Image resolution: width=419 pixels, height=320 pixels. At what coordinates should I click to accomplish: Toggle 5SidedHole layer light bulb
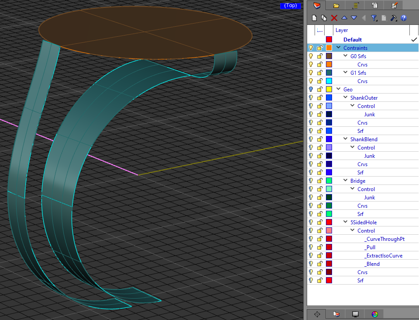pos(311,222)
